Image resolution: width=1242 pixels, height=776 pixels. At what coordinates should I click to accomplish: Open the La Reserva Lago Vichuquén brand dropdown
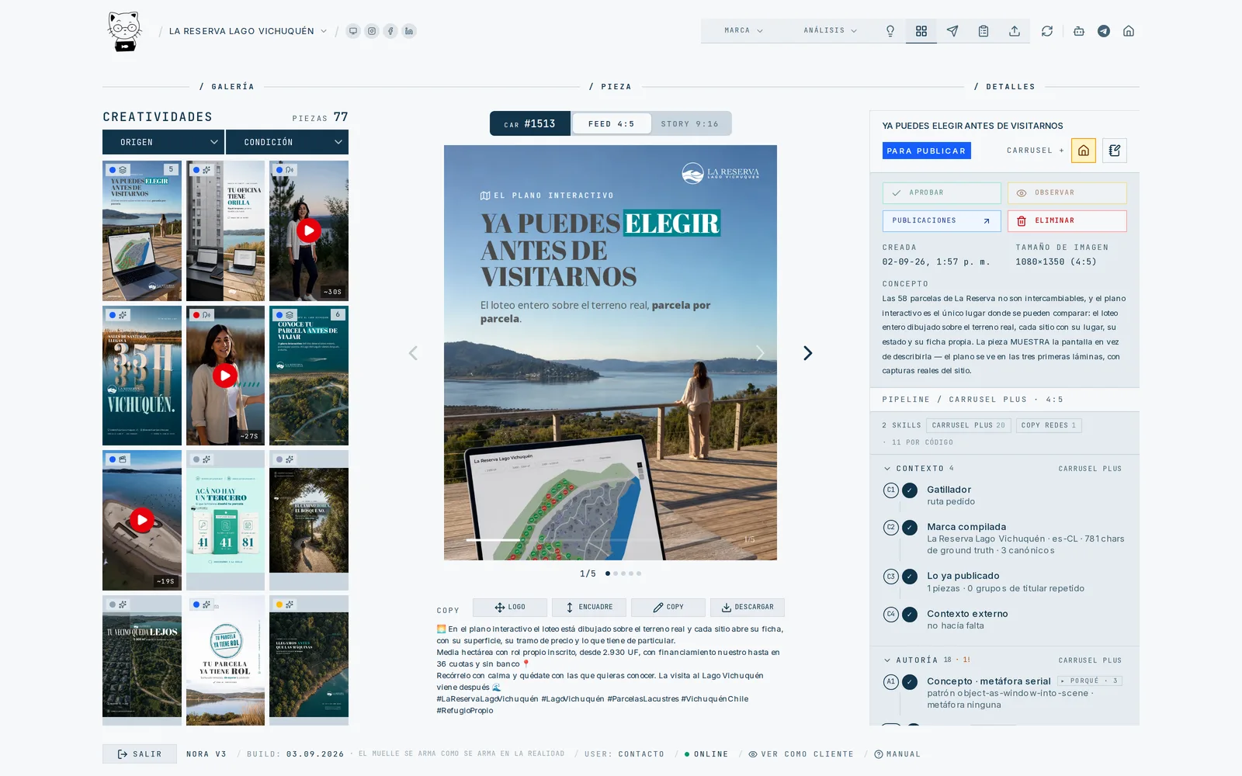tap(248, 31)
